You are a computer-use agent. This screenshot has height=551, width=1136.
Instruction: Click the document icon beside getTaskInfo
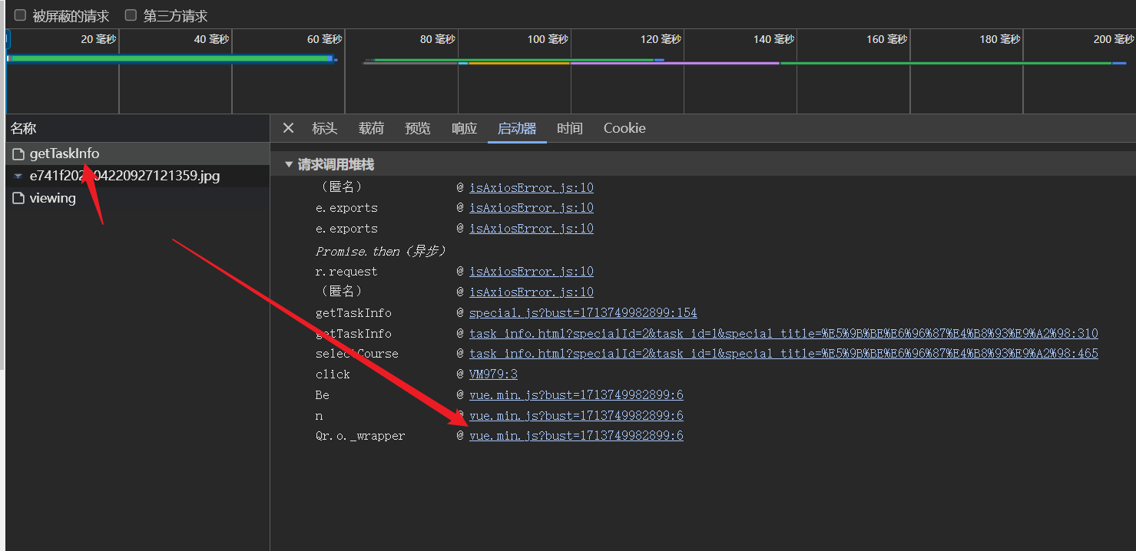coord(18,154)
